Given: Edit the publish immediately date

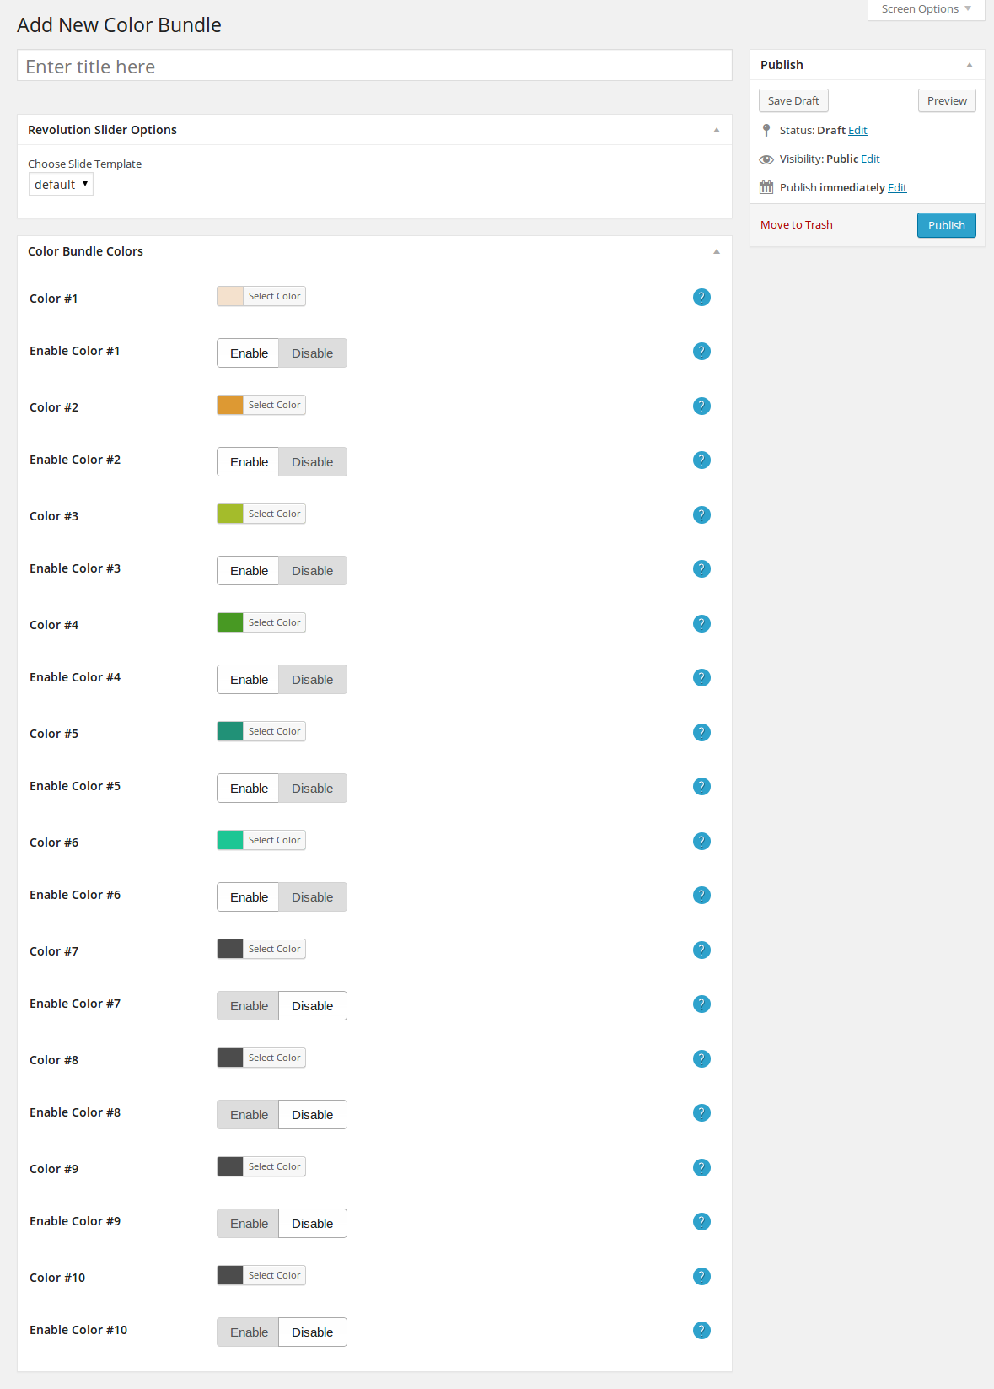Looking at the screenshot, I should click(898, 188).
